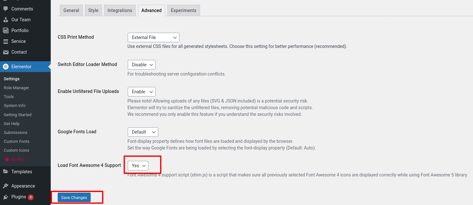473x205 pixels.
Task: Click the Elementor logo icon
Action: point(6,67)
